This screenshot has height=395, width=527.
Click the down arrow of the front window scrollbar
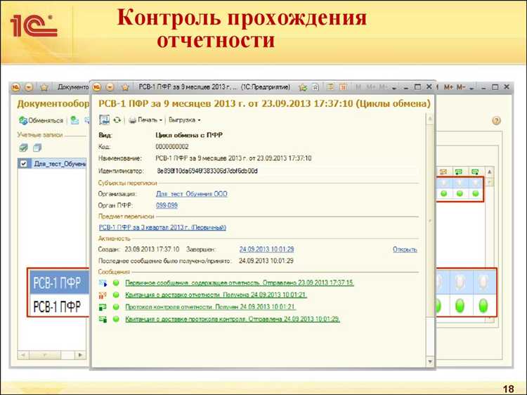pos(430,362)
